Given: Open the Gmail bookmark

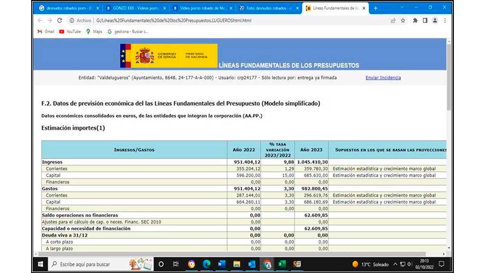Looking at the screenshot, I should pos(46,32).
